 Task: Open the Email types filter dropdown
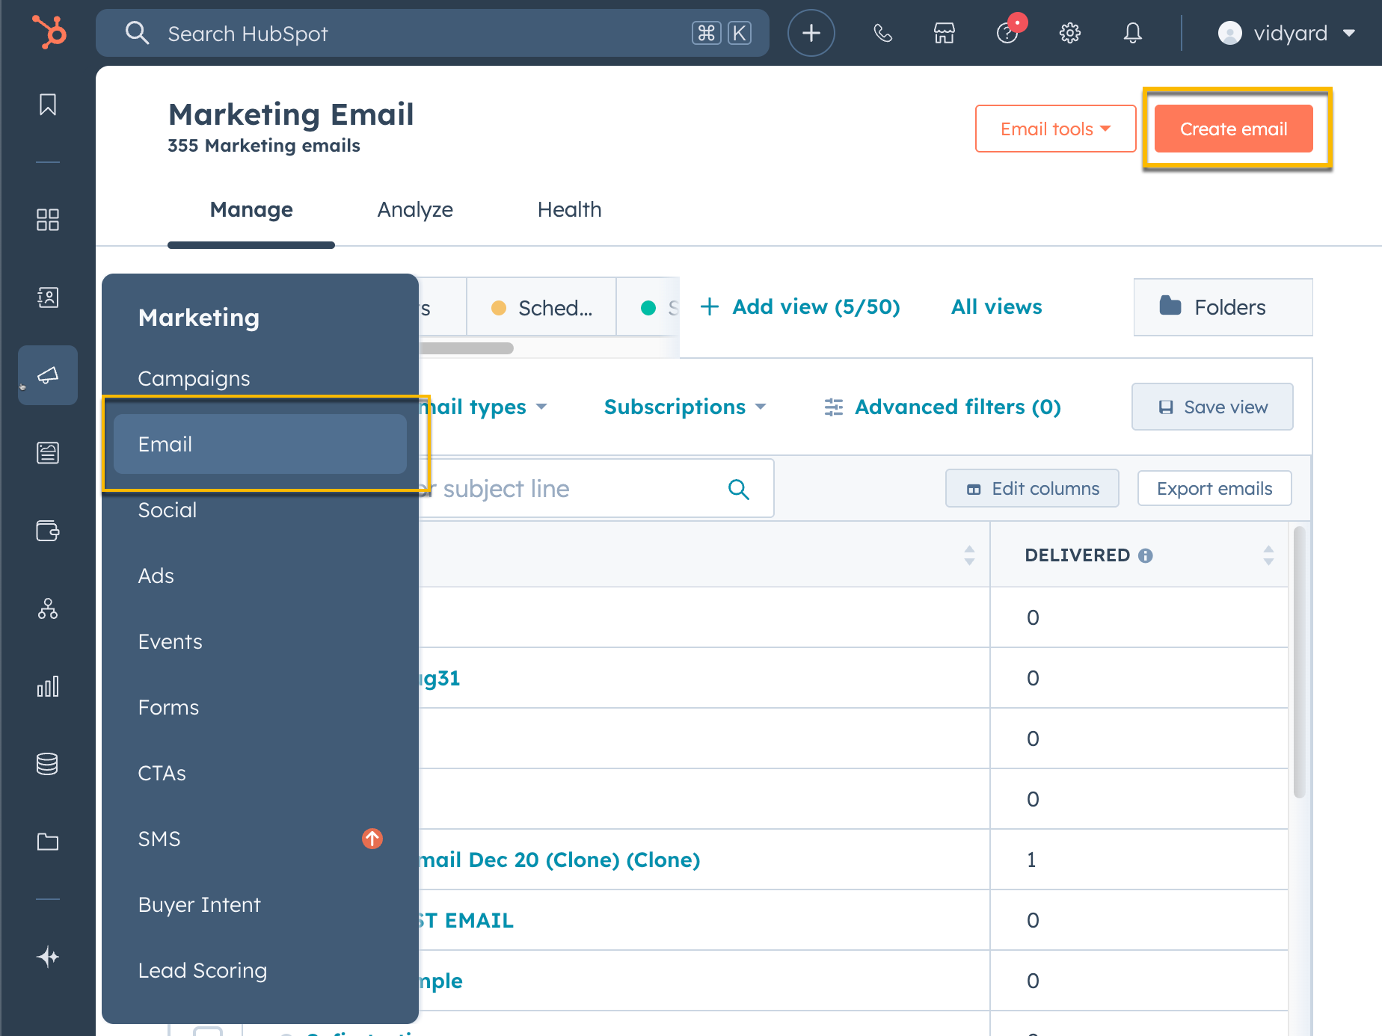483,407
